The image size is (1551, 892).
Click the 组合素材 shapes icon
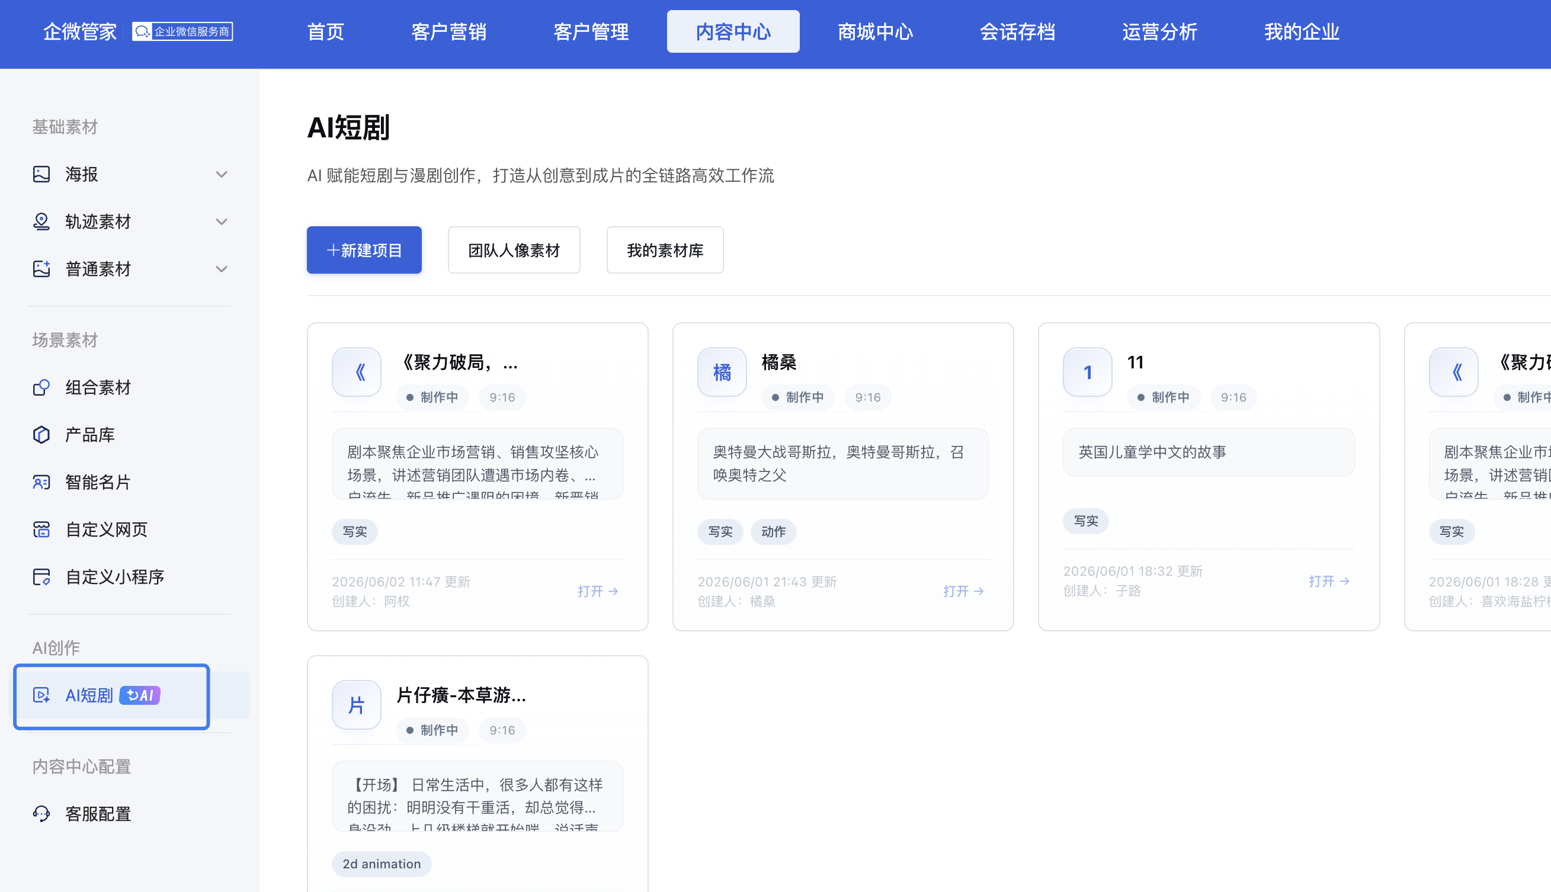(x=41, y=387)
